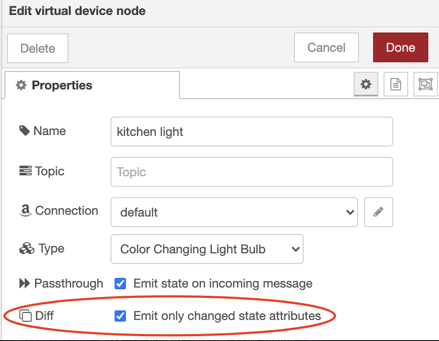Cancel editing the virtual device node
This screenshot has height=341, width=439.
pyautogui.click(x=326, y=47)
